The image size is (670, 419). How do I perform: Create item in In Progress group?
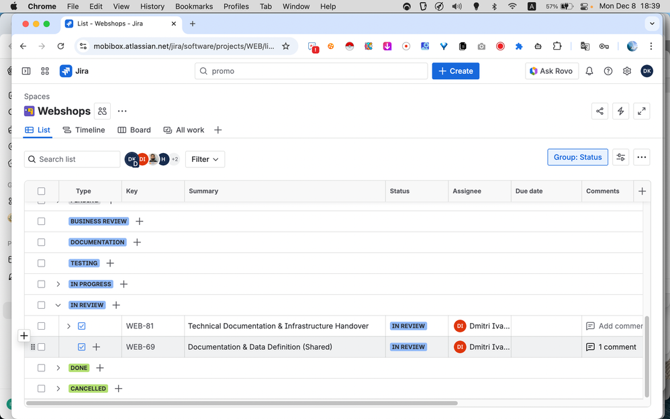124,284
